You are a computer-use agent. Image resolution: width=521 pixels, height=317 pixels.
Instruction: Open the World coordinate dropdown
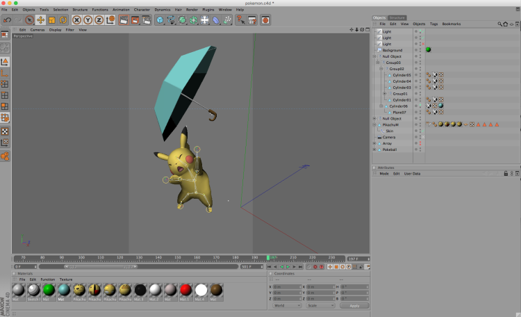[x=287, y=306]
